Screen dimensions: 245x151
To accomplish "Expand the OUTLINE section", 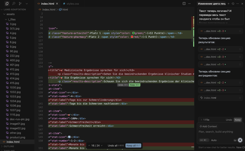I will [9, 146].
